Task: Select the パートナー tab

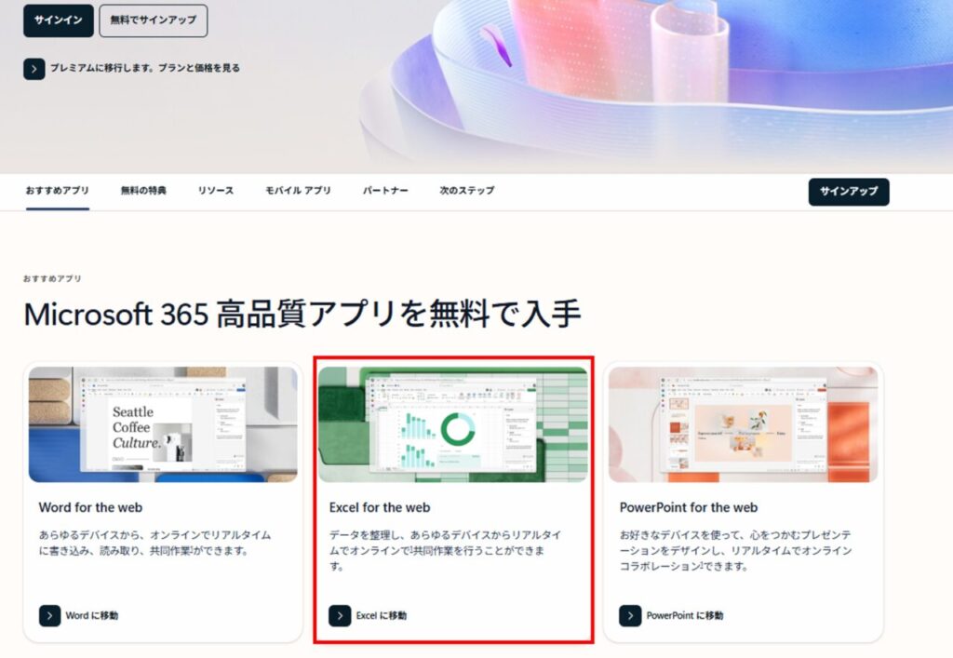Action: (385, 191)
